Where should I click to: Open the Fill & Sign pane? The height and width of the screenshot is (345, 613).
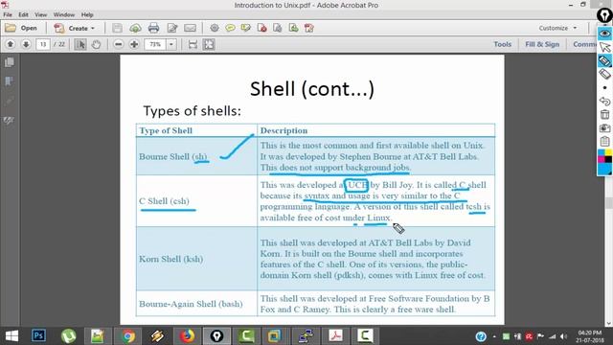(542, 44)
